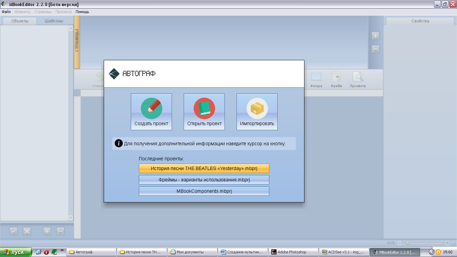Viewport: 457px width, 257px height.
Task: Expand the quick launch chevron
Action: 62,250
